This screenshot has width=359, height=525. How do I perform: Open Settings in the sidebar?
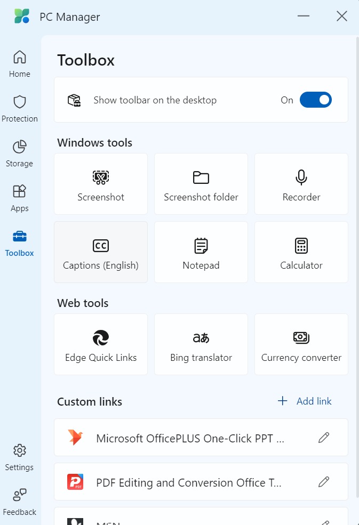(19, 458)
